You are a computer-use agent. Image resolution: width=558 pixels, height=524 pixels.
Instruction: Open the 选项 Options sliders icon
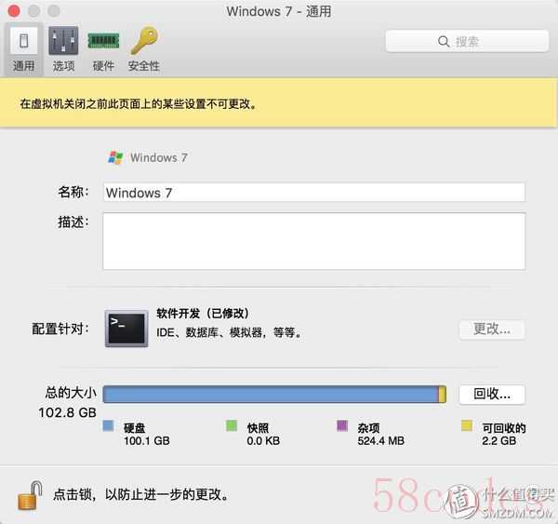point(63,41)
